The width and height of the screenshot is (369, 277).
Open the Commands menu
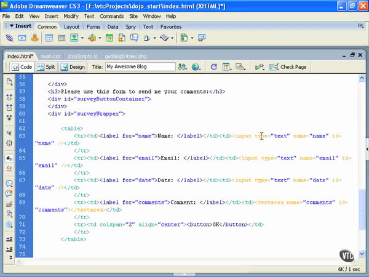[x=111, y=15]
